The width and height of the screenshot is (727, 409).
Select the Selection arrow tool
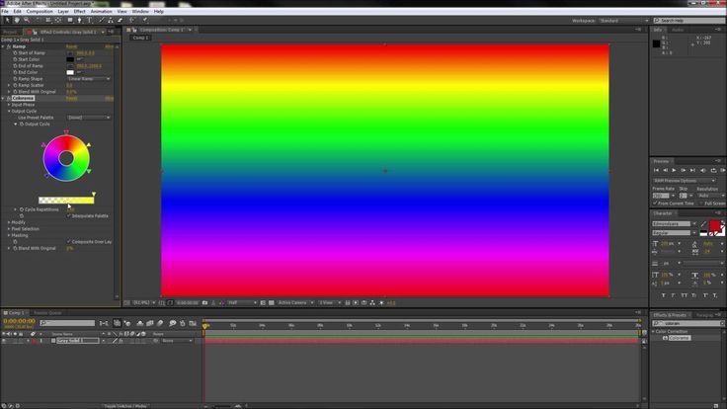tap(8, 21)
